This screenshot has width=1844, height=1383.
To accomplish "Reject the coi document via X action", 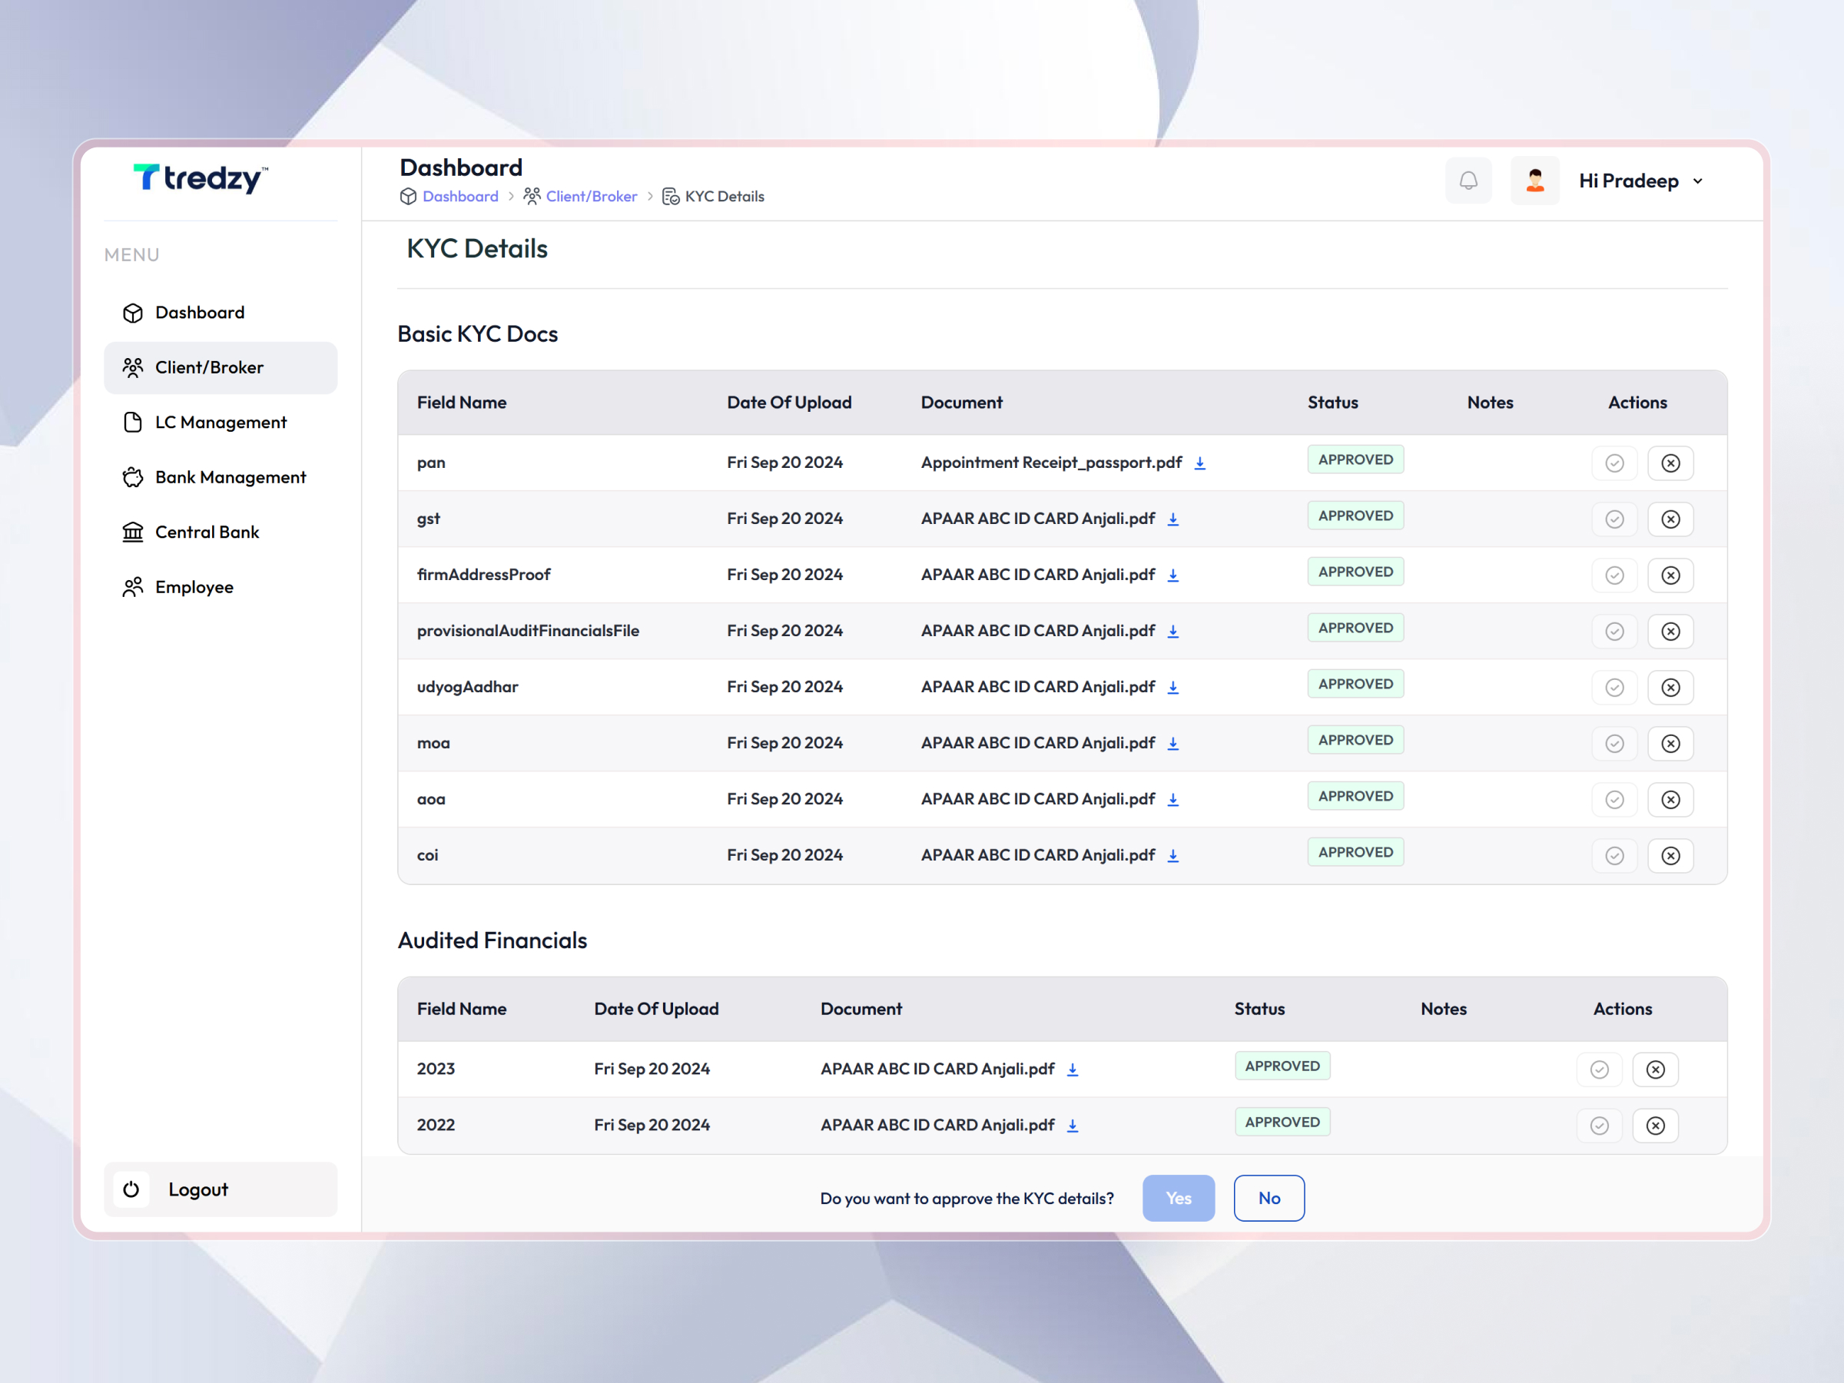I will (1670, 854).
